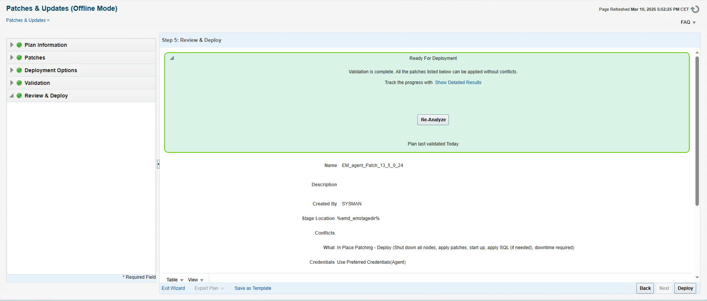Open Show Detailed Results link
Image resolution: width=707 pixels, height=301 pixels.
pyautogui.click(x=458, y=83)
